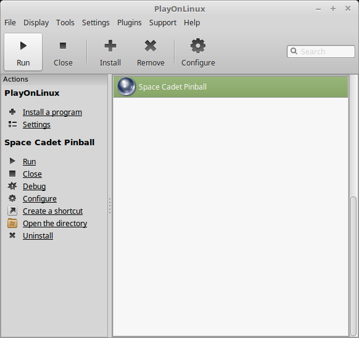Image resolution: width=359 pixels, height=338 pixels.
Task: Open the Tools menu
Action: [65, 23]
